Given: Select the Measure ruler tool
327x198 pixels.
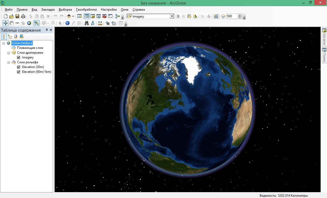Looking at the screenshot, I should click(100, 23).
